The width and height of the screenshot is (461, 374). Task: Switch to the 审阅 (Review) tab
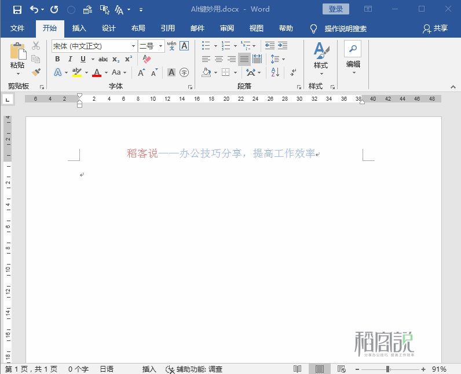(x=226, y=28)
